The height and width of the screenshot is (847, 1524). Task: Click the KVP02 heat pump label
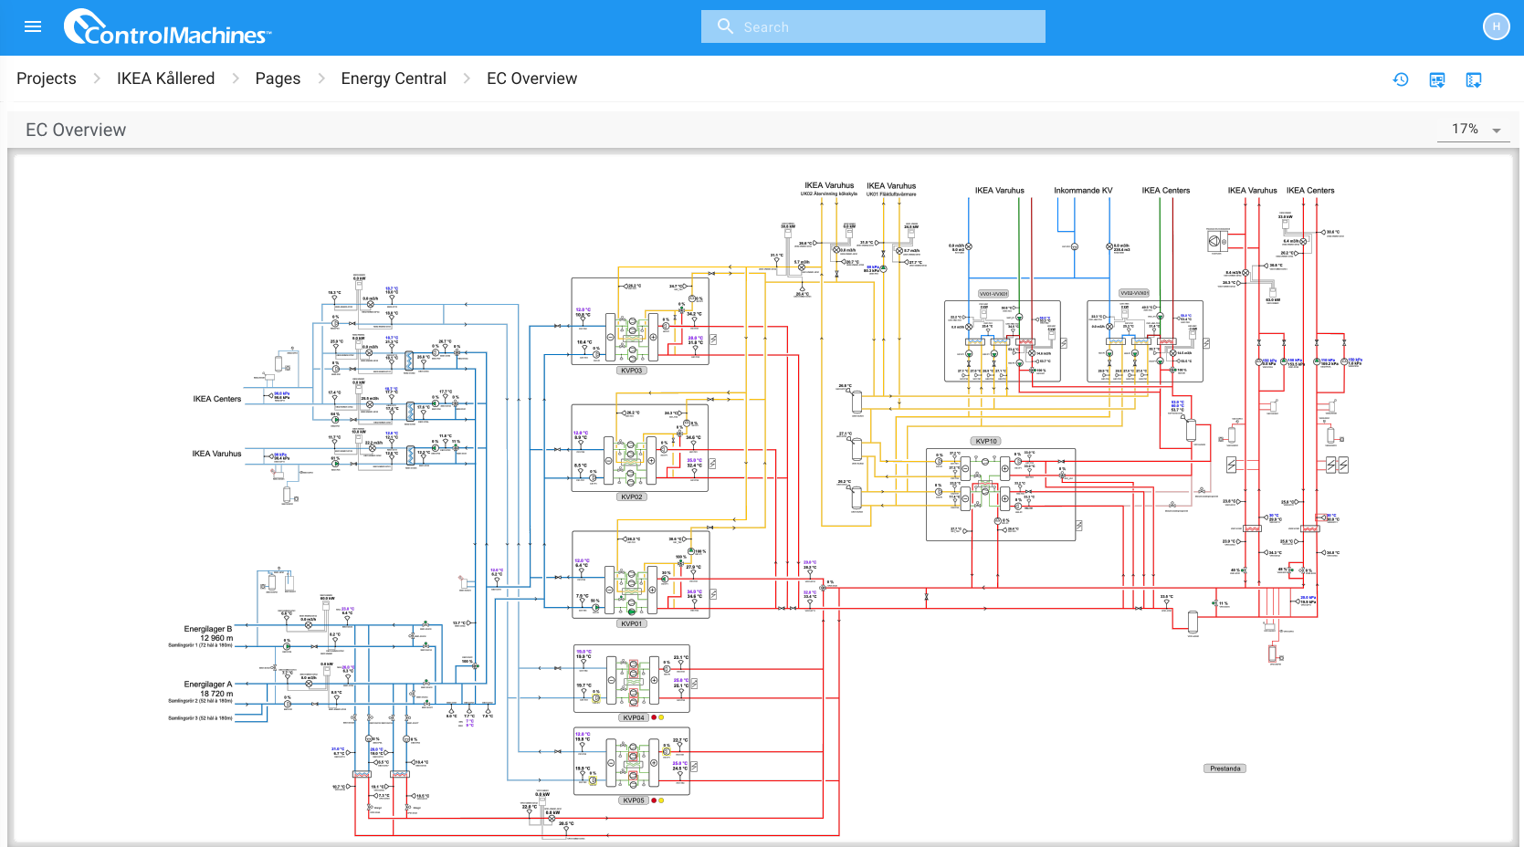click(x=632, y=497)
